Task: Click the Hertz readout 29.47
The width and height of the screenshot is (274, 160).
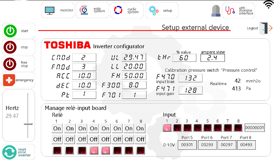Action: click(12, 116)
